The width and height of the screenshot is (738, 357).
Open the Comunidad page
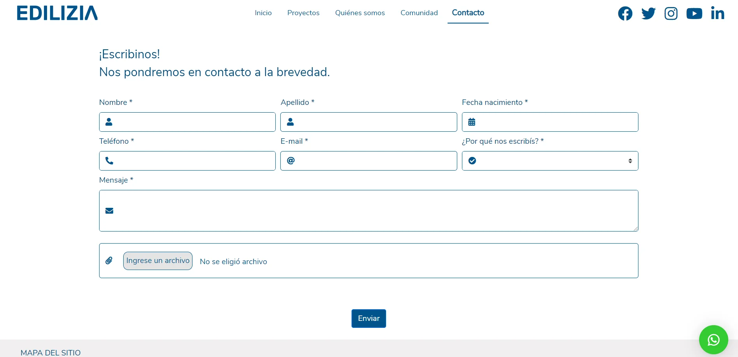click(419, 13)
